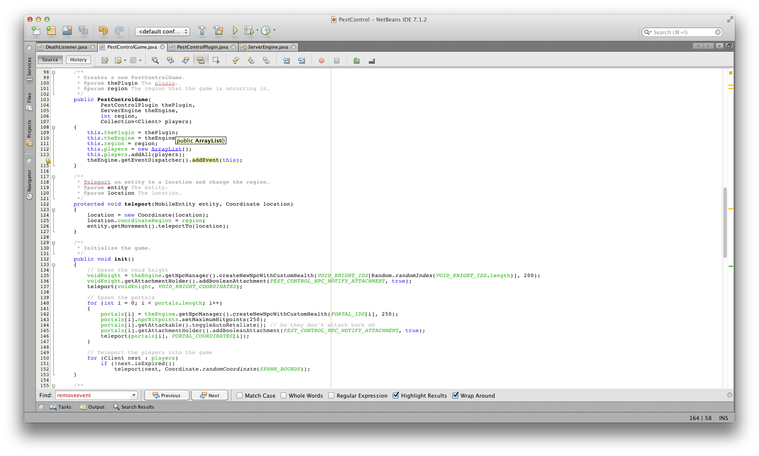This screenshot has width=759, height=456.
Task: Click the Undo arrow icon
Action: (x=103, y=30)
